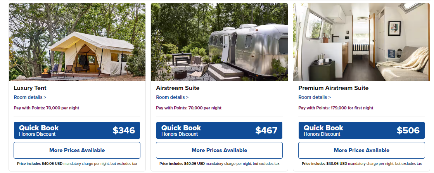This screenshot has height=173, width=434.
Task: View the Premium Airstream interior photo
Action: pyautogui.click(x=361, y=42)
